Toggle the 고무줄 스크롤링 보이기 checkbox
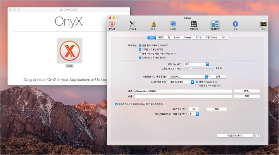The width and height of the screenshot is (279, 155). [140, 50]
